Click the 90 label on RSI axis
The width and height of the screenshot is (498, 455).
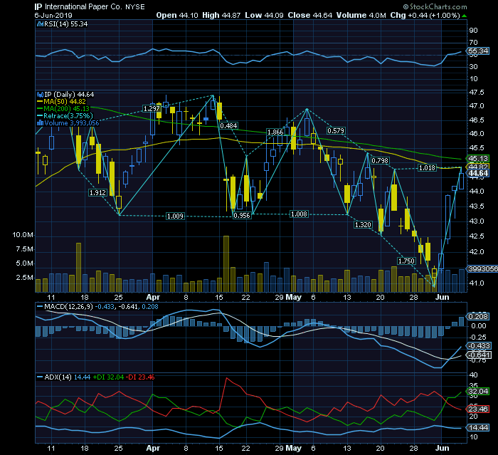pyautogui.click(x=474, y=30)
